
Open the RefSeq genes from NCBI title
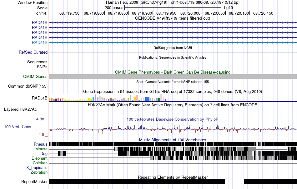point(173,48)
